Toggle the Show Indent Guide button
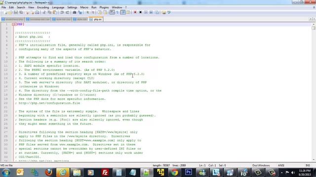 pyautogui.click(x=123, y=12)
